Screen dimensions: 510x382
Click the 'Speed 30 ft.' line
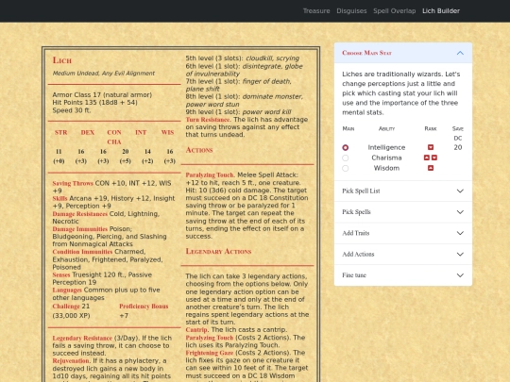coord(72,110)
